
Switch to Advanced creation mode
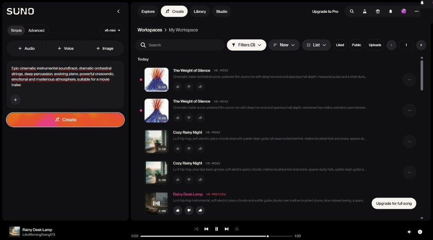click(36, 30)
